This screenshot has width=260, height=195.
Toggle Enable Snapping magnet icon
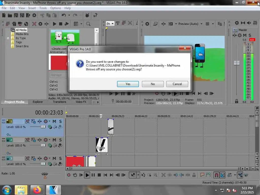[216, 175]
